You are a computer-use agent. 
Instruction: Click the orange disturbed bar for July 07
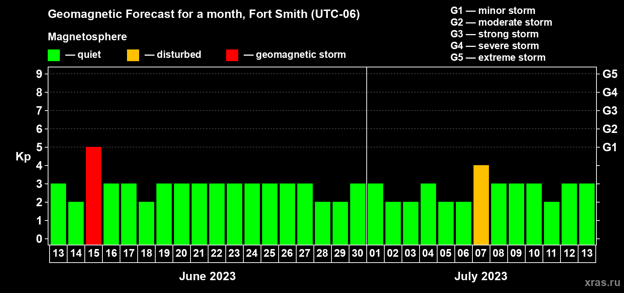click(x=481, y=205)
